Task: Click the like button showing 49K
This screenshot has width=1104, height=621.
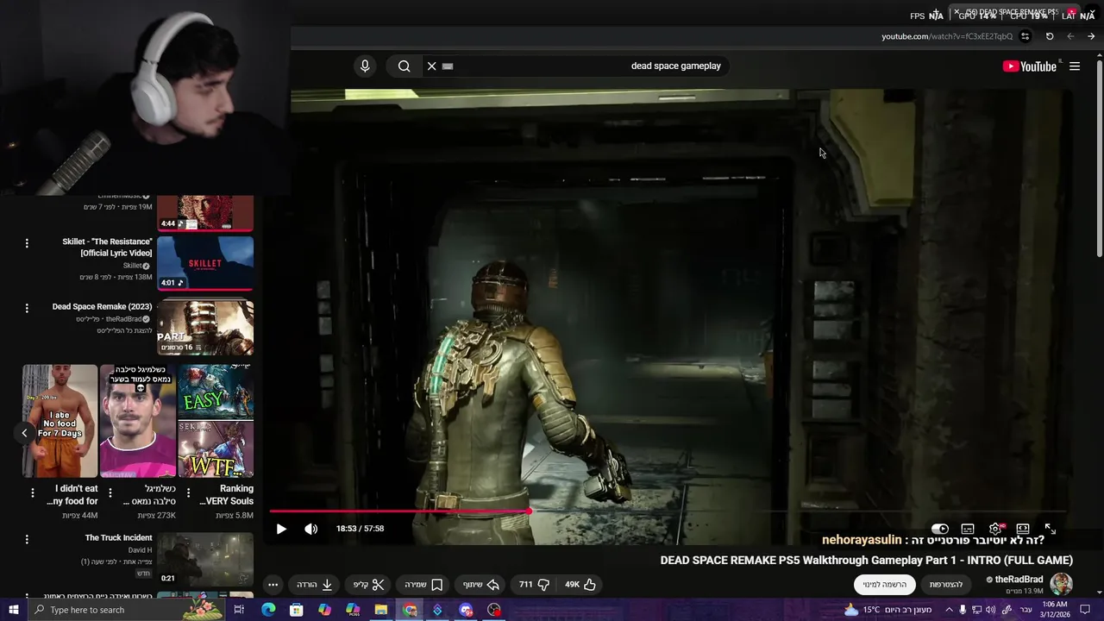Action: coord(580,585)
